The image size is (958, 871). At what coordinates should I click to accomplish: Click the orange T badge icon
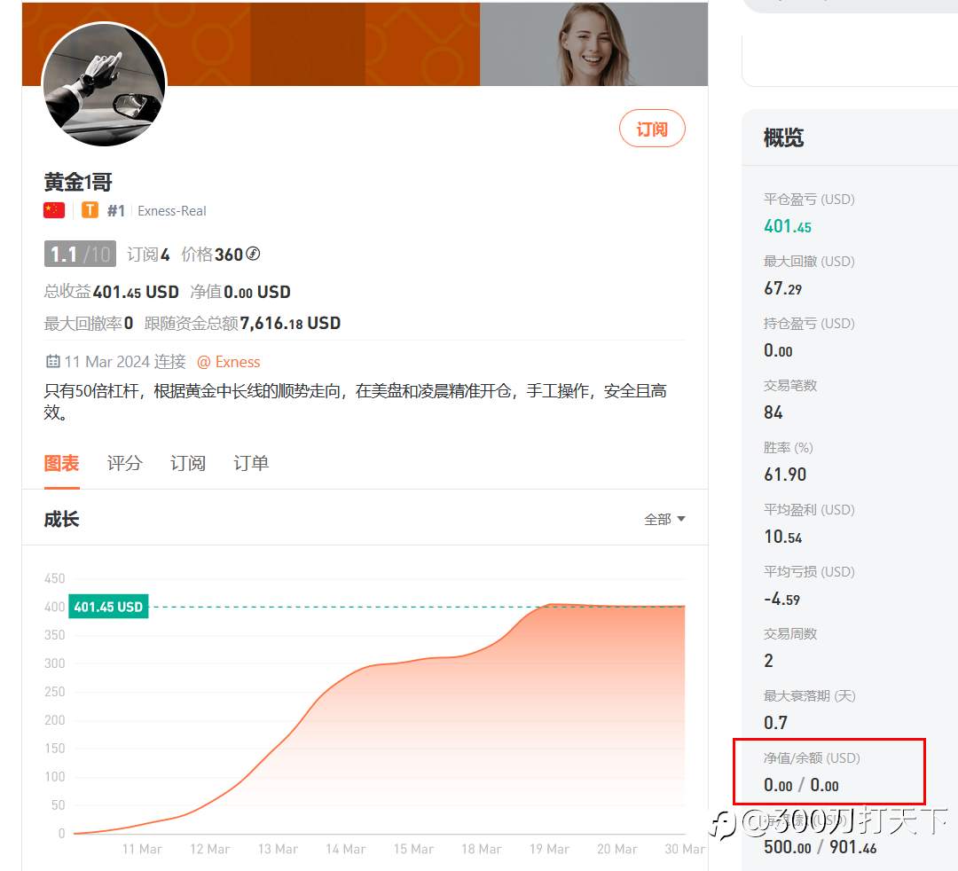tap(90, 211)
